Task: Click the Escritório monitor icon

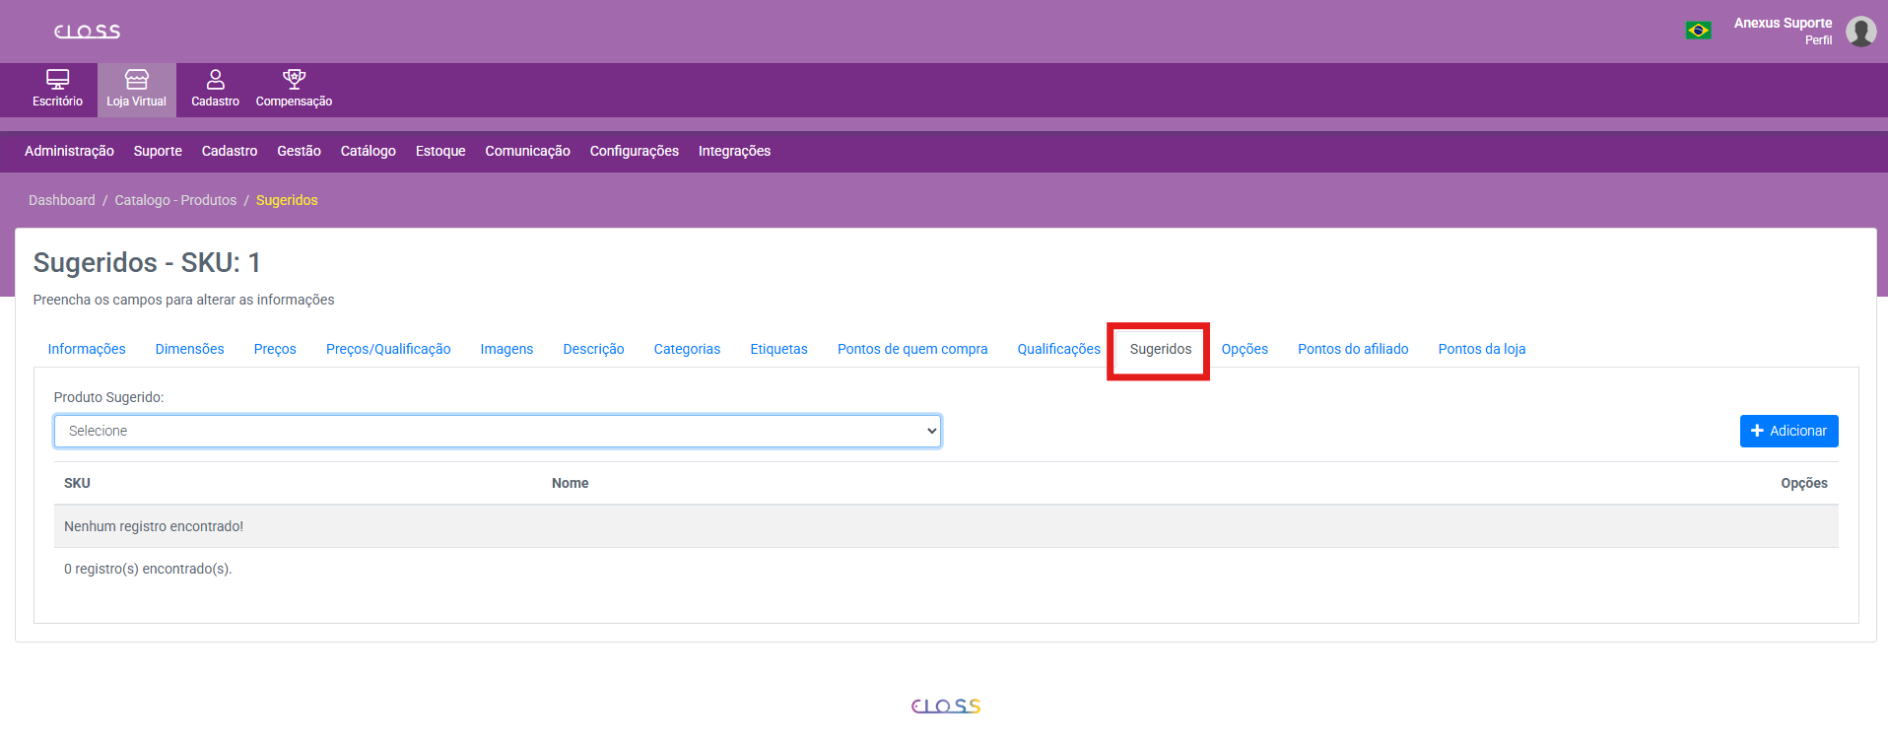Action: click(x=57, y=80)
